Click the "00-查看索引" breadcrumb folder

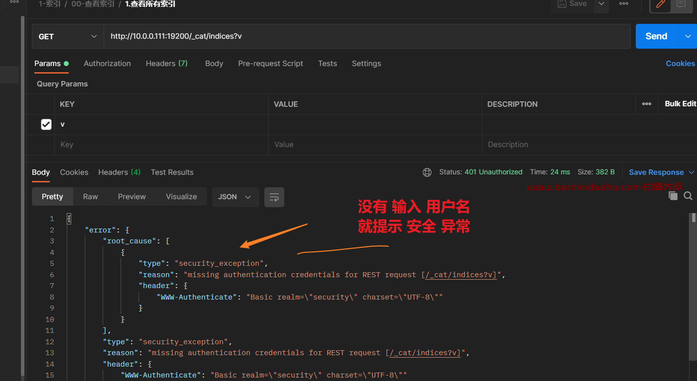pos(93,4)
